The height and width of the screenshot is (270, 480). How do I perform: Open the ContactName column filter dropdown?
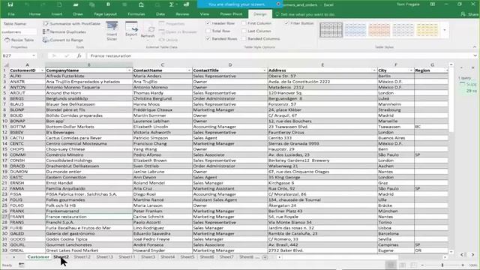(x=189, y=70)
